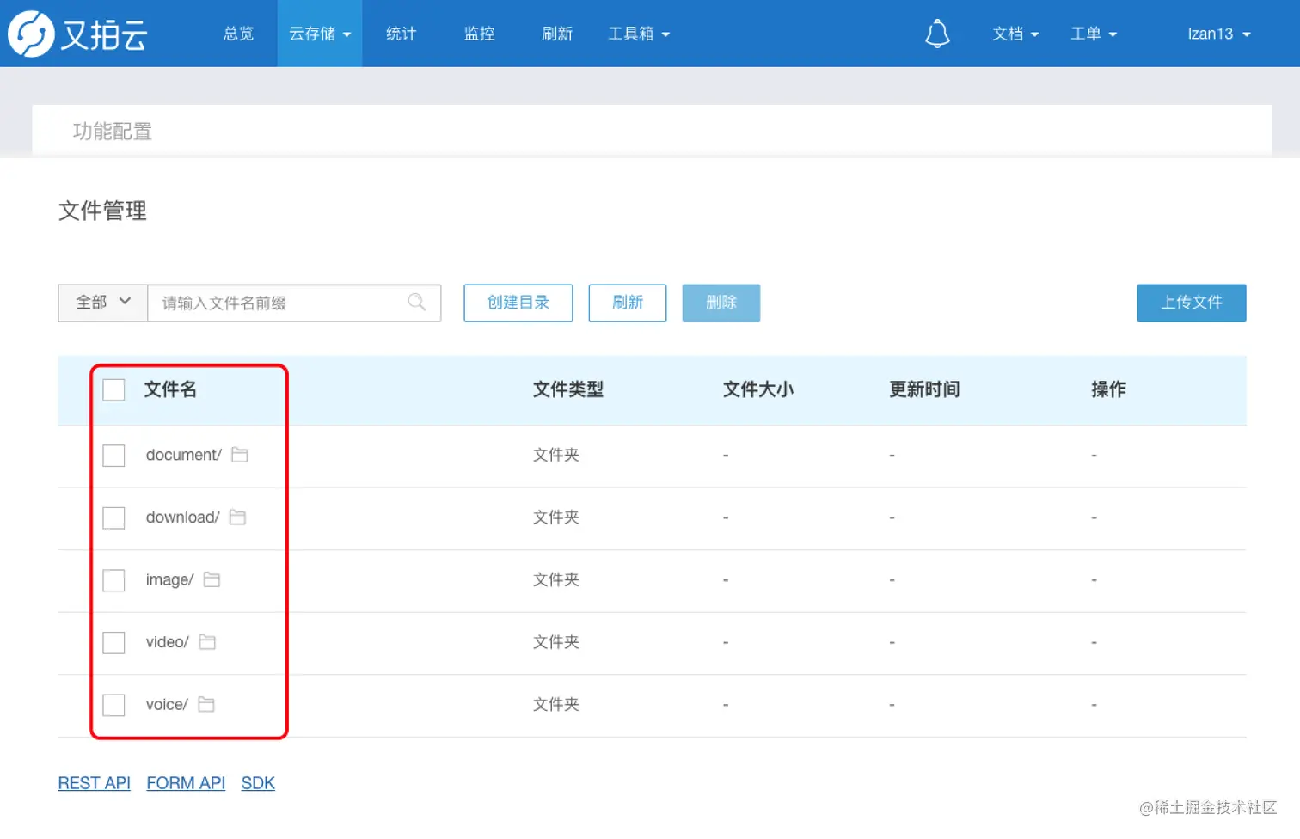This screenshot has width=1300, height=839.
Task: Click the 又拍云 logo
Action: [x=78, y=34]
